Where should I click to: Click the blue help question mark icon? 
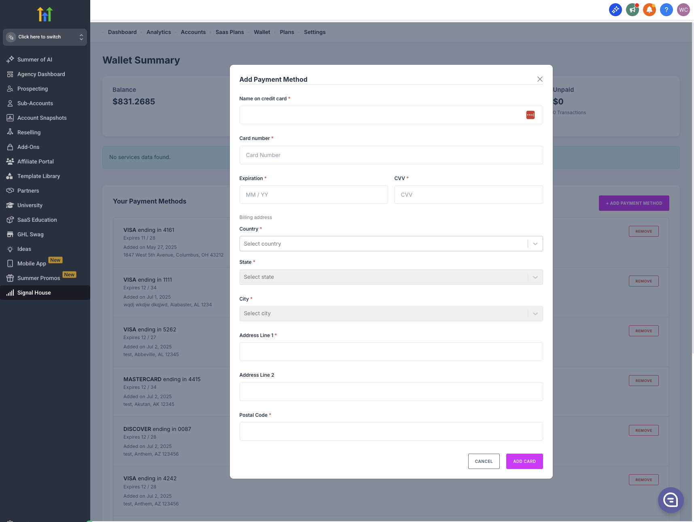(x=666, y=10)
